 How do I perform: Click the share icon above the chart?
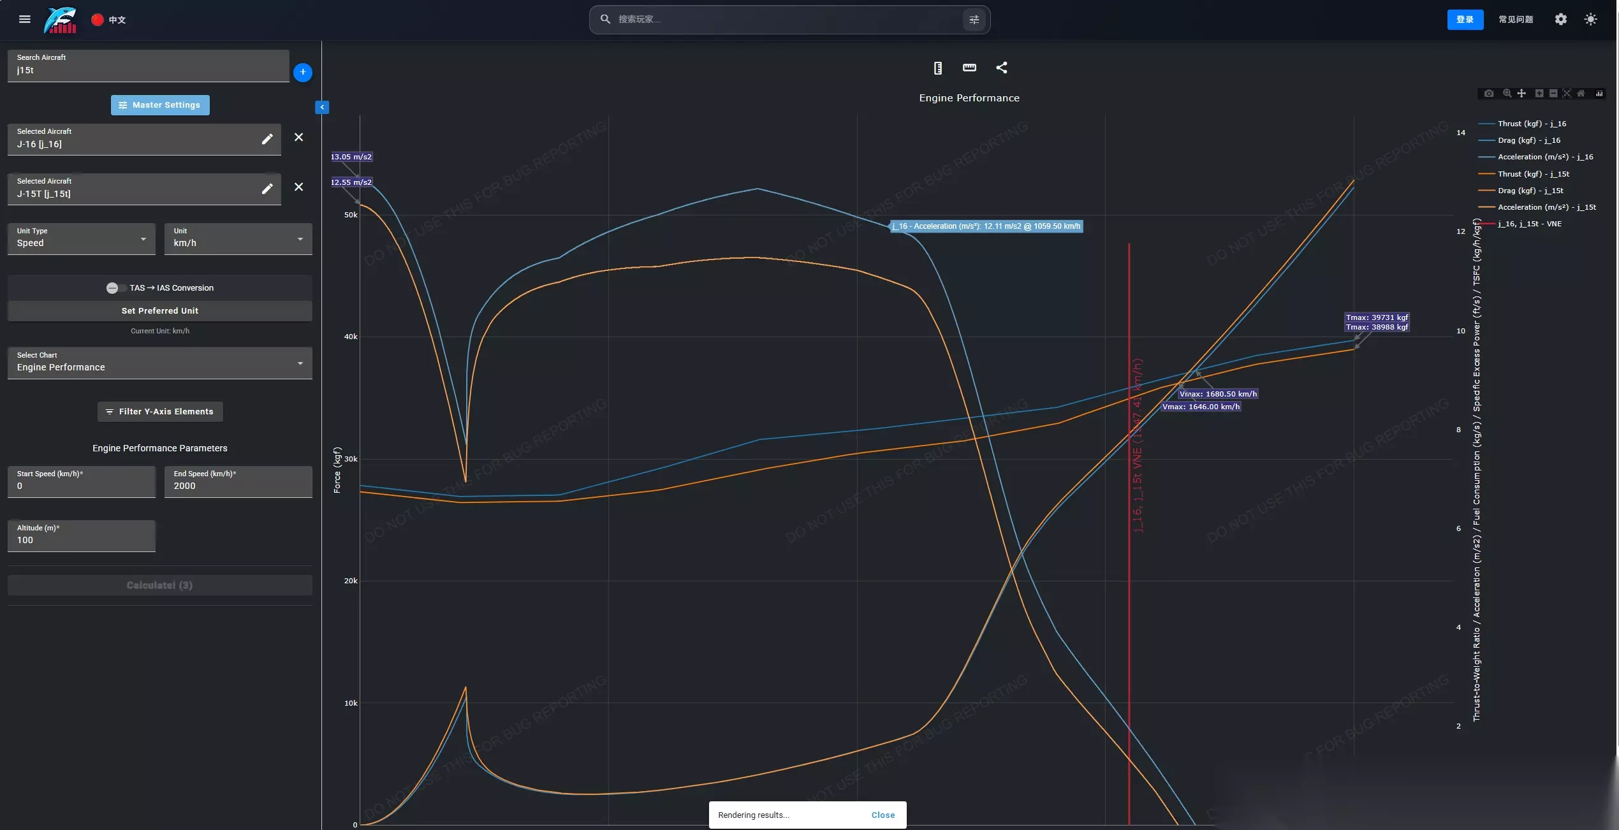click(x=1002, y=68)
